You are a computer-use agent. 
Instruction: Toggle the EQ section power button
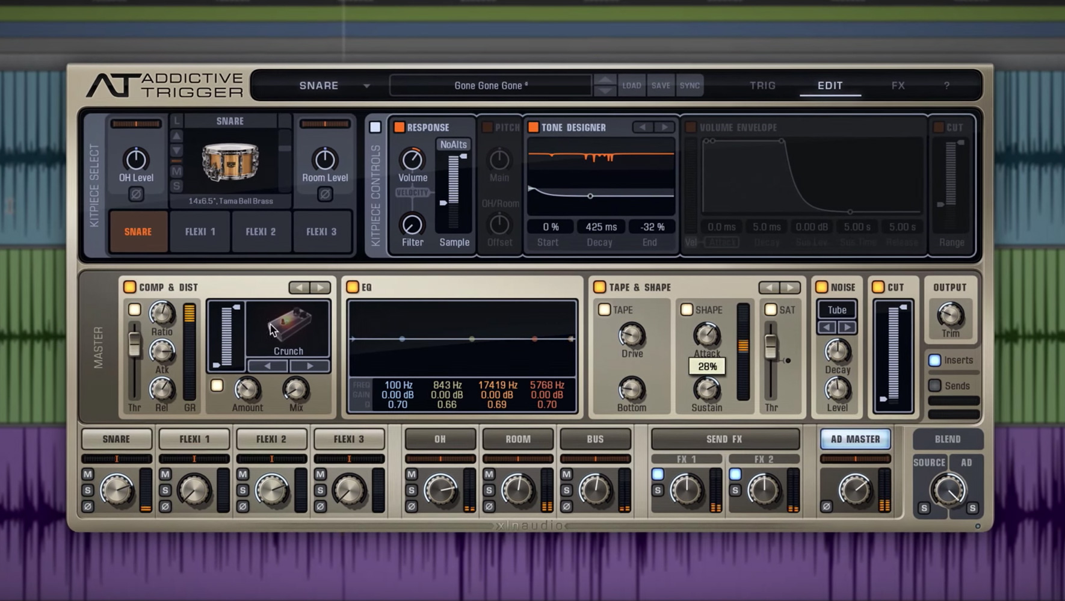[x=353, y=288]
